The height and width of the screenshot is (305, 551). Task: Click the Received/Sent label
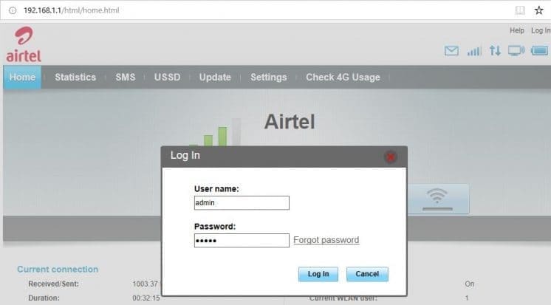click(53, 284)
